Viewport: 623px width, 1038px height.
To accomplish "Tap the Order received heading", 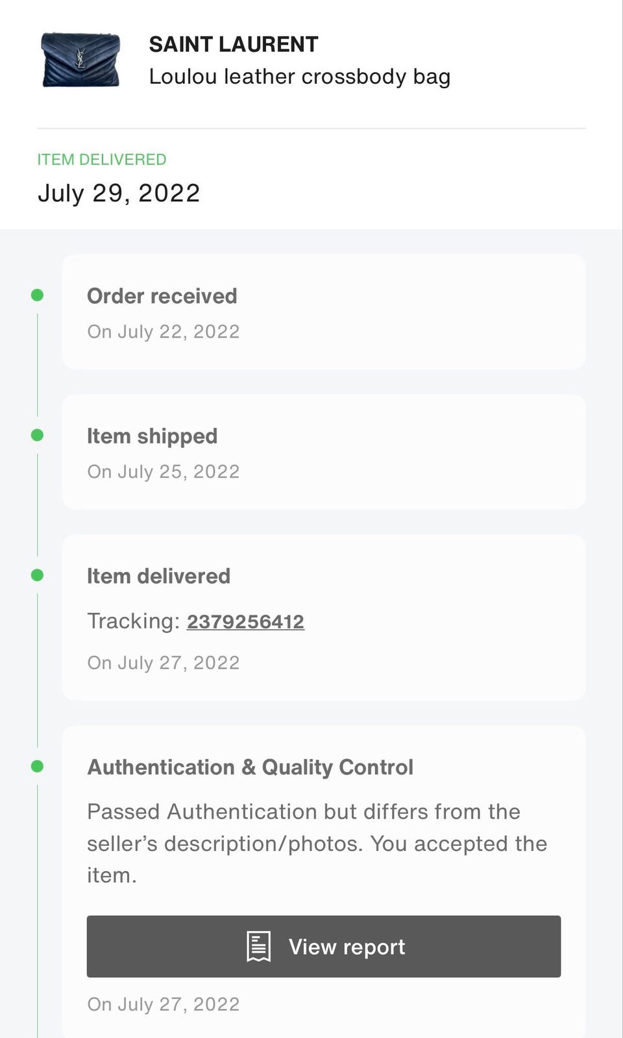I will pos(162,296).
